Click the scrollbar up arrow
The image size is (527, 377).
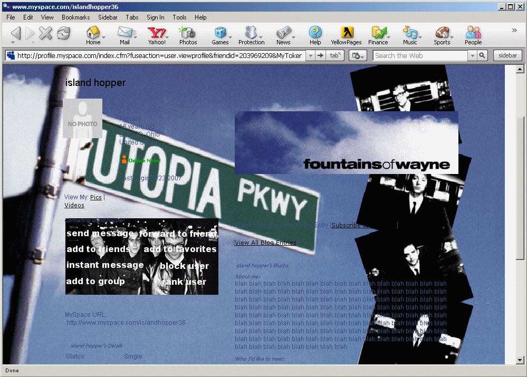click(x=520, y=69)
